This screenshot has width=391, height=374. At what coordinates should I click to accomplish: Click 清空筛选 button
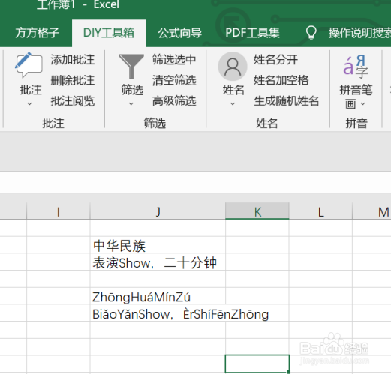(174, 80)
